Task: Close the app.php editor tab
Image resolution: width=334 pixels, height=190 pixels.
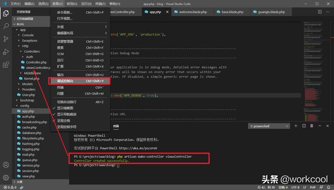Action: (x=167, y=12)
